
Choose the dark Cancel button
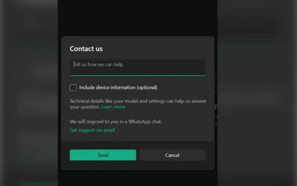point(173,155)
